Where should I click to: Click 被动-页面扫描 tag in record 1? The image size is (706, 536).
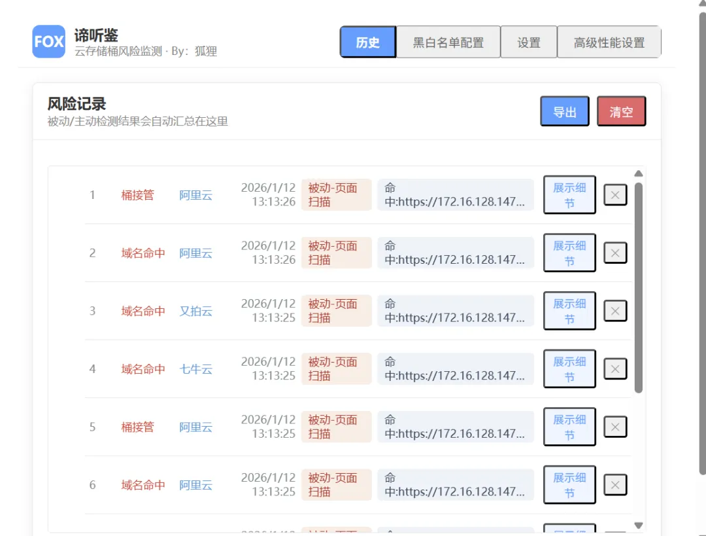(x=337, y=195)
